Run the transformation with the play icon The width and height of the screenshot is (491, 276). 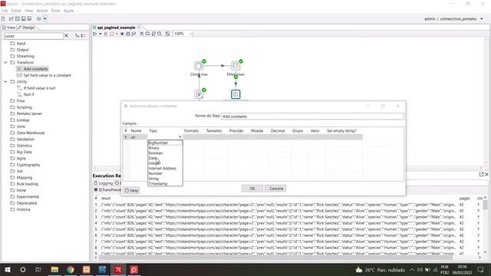94,34
